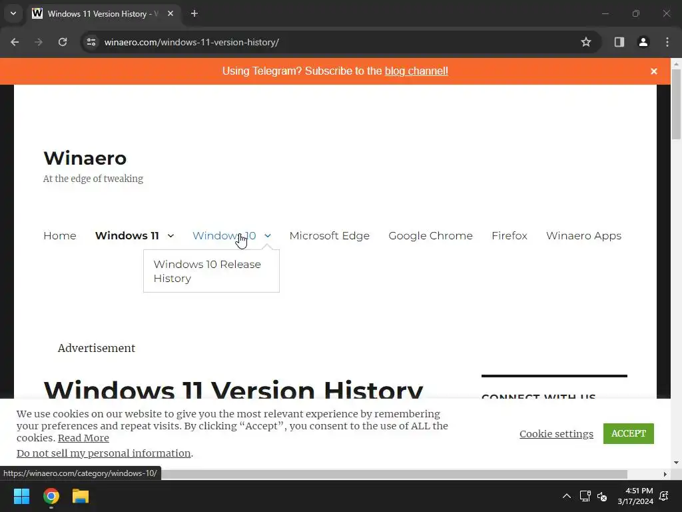Open the Windows 10 menu item
The image size is (682, 512).
(224, 235)
